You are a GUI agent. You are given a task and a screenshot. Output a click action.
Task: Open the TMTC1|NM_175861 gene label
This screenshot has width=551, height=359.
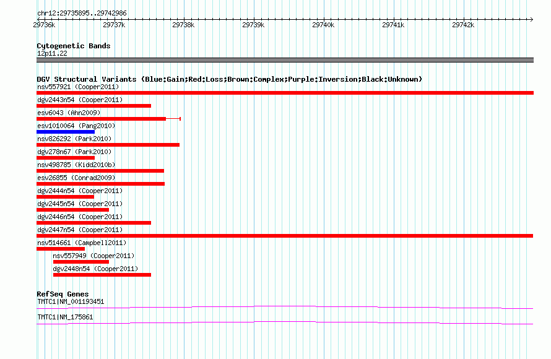65,317
